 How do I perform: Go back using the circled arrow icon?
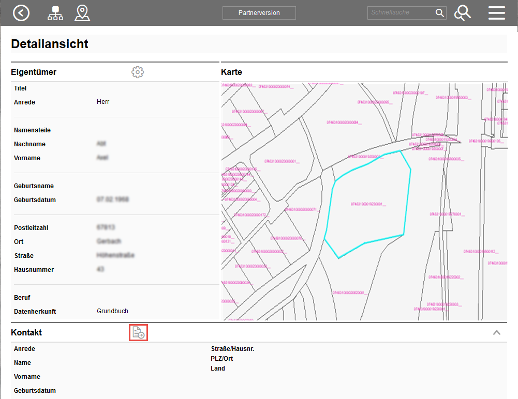point(21,13)
